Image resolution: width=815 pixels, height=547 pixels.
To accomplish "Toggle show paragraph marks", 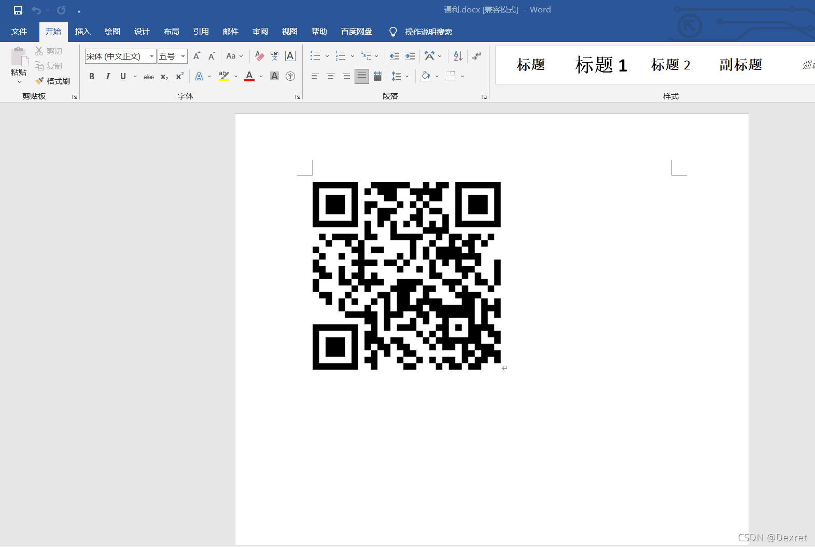I will (x=476, y=56).
